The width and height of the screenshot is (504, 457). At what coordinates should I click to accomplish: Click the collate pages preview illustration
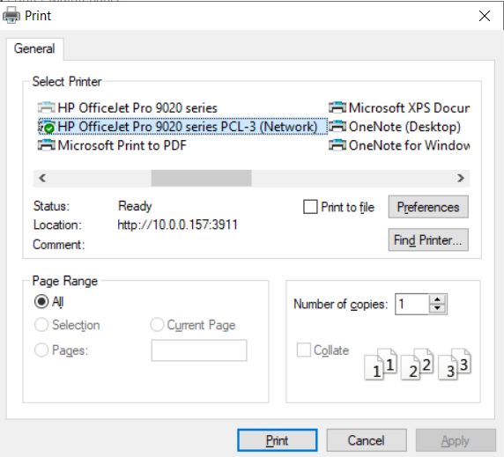point(418,365)
